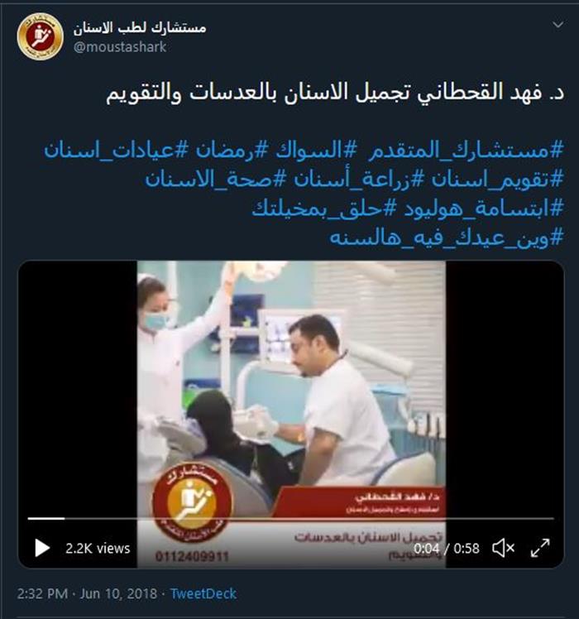The height and width of the screenshot is (619, 579).
Task: Unmute the video sound
Action: 503,548
